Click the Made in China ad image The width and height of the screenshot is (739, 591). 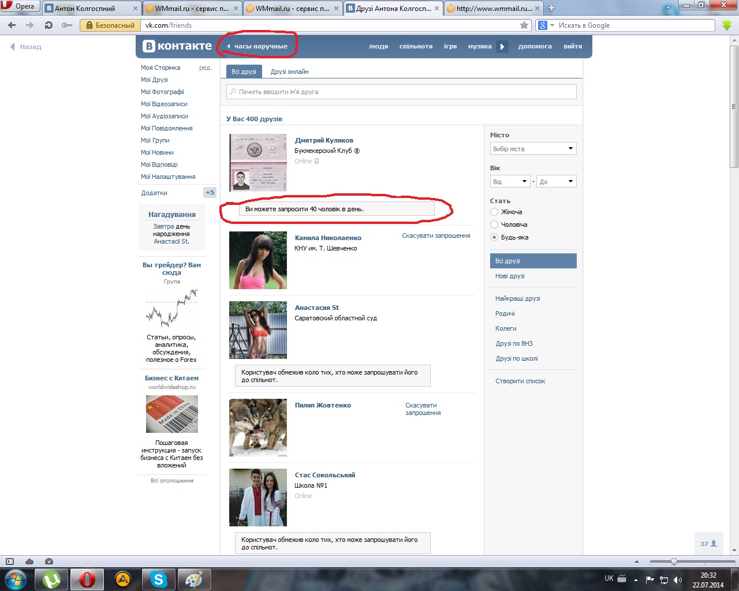171,414
